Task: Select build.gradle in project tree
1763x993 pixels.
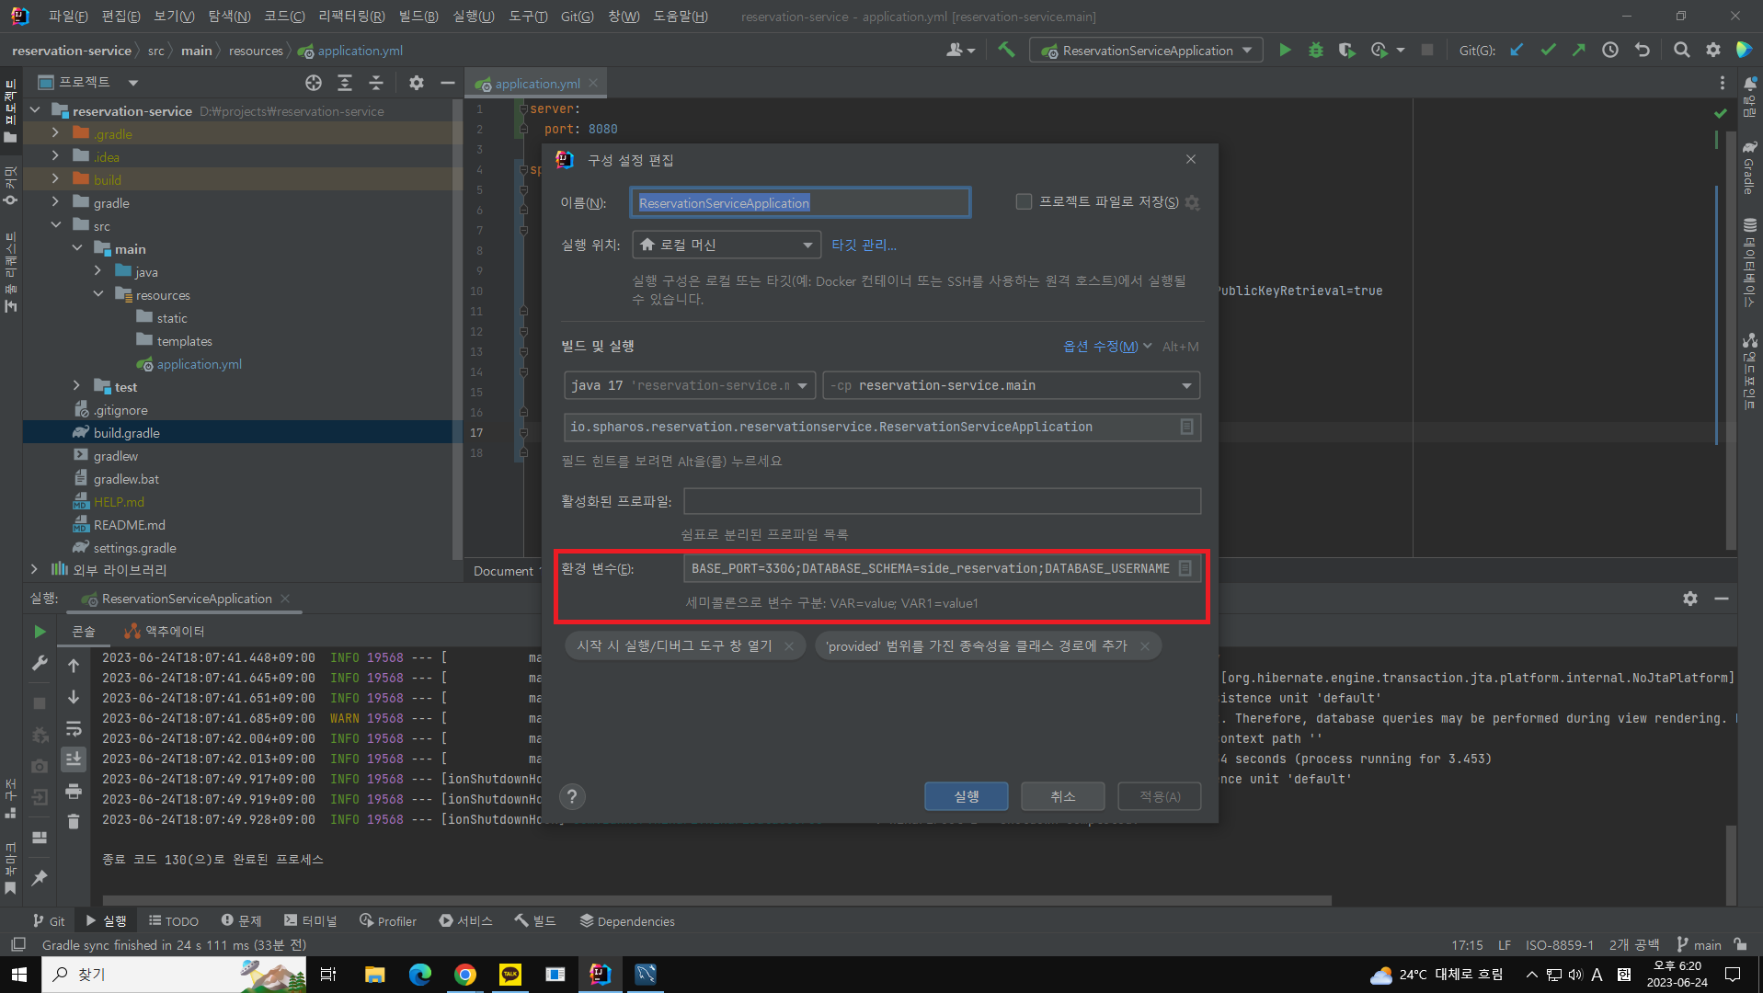Action: [x=126, y=432]
